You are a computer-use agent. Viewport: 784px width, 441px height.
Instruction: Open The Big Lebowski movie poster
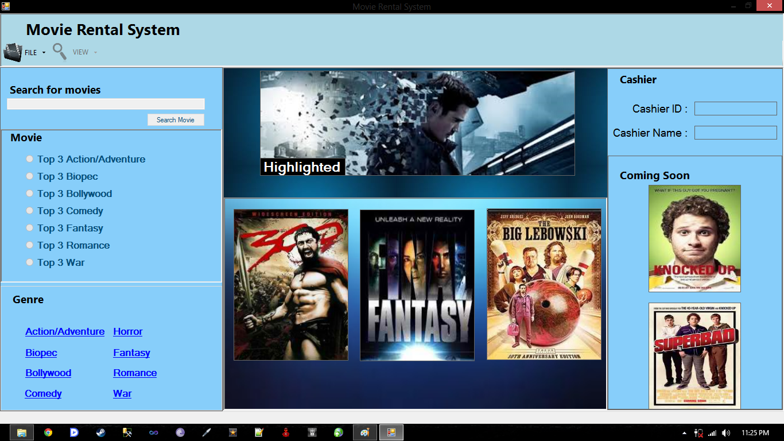click(x=544, y=284)
